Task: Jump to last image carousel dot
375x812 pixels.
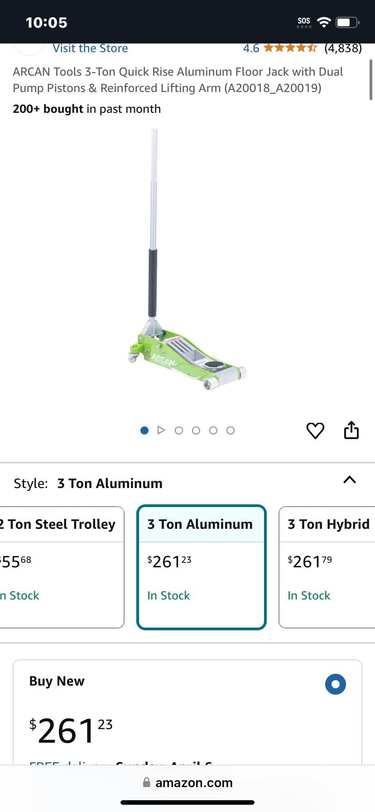Action: click(231, 430)
